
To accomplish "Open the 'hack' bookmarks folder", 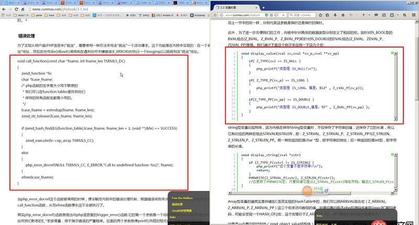I will point(49,15).
